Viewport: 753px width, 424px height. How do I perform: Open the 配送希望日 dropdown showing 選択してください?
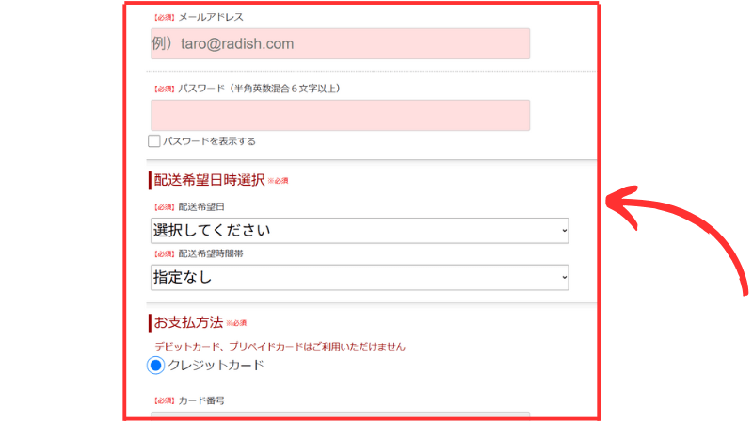pyautogui.click(x=359, y=231)
